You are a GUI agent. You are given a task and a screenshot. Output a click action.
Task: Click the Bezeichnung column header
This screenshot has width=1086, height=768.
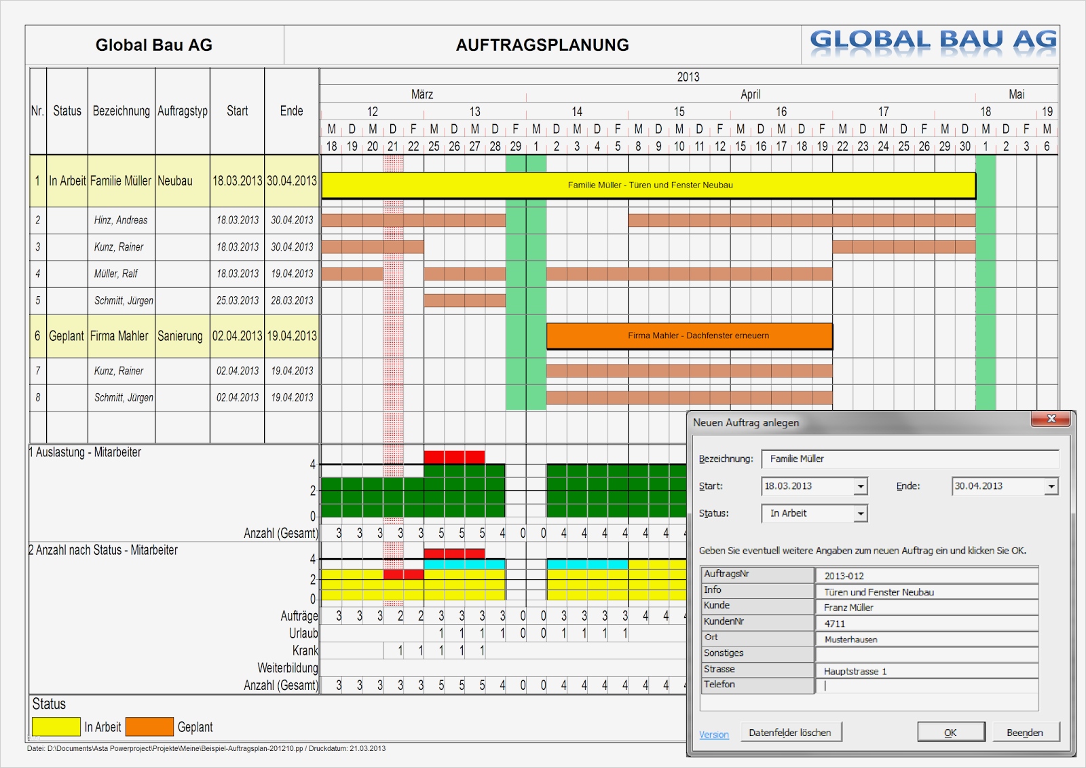tap(121, 111)
